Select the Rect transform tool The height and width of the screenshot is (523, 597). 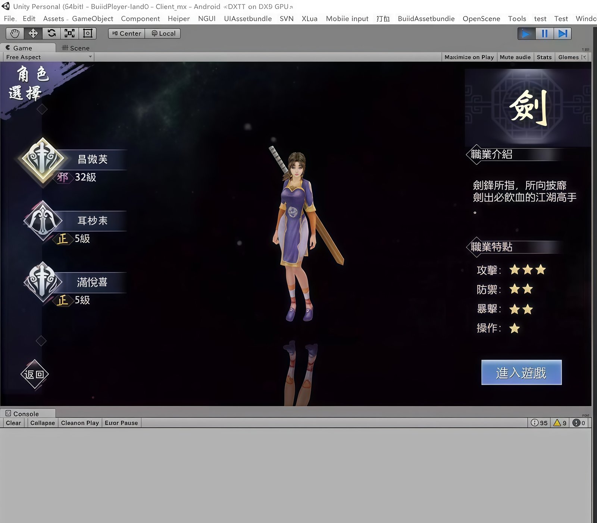(x=88, y=34)
